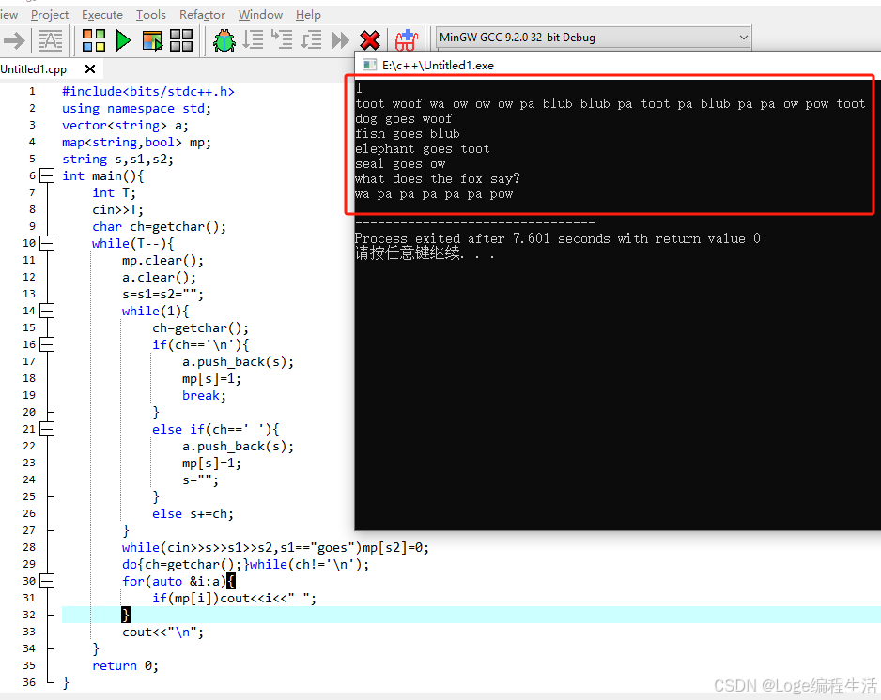The height and width of the screenshot is (700, 881).
Task: Click the gray forward arrow toolbar icon
Action: (14, 40)
